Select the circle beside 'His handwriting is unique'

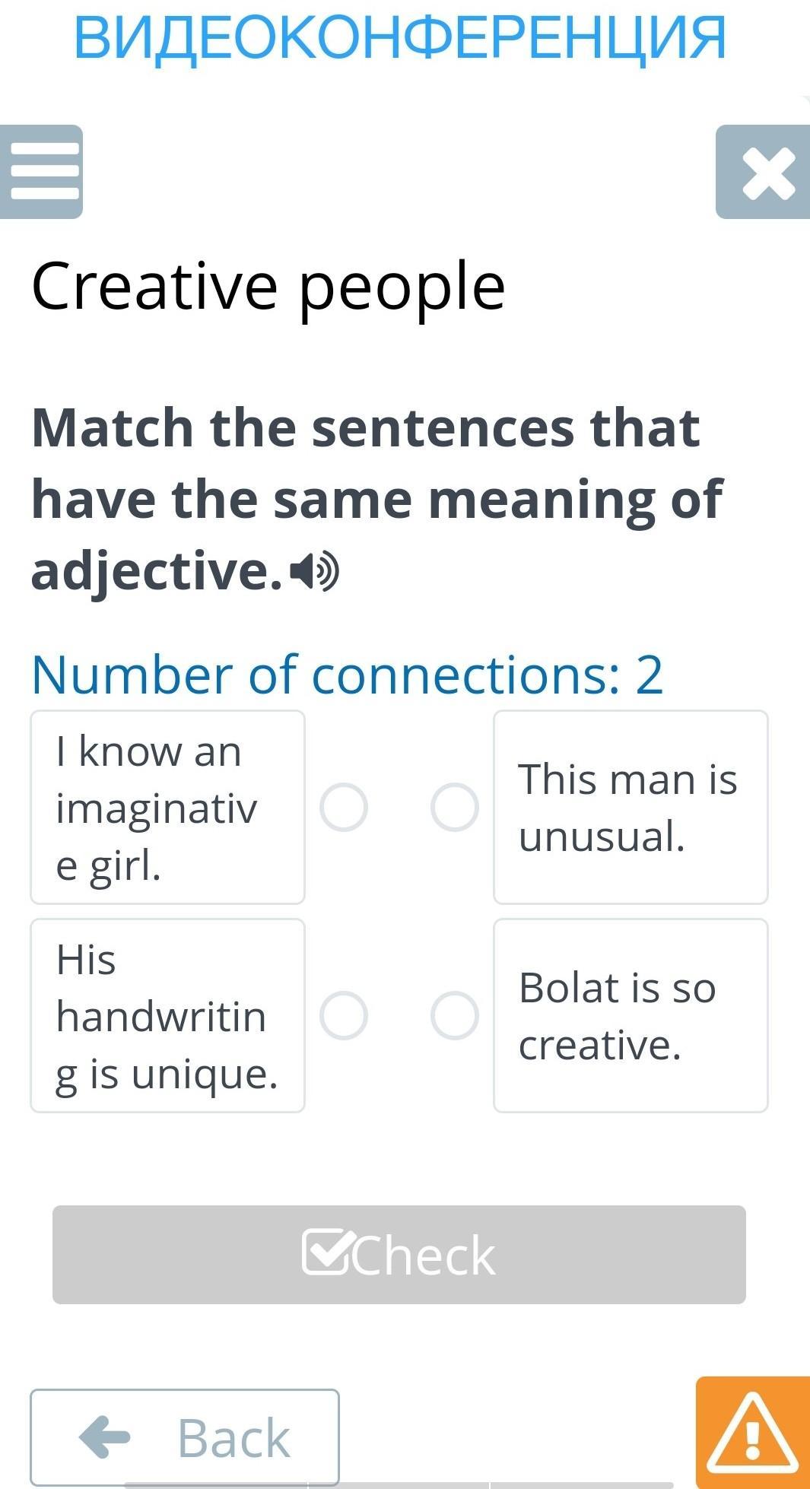tap(344, 1015)
